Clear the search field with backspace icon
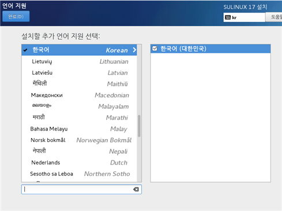 point(136,189)
